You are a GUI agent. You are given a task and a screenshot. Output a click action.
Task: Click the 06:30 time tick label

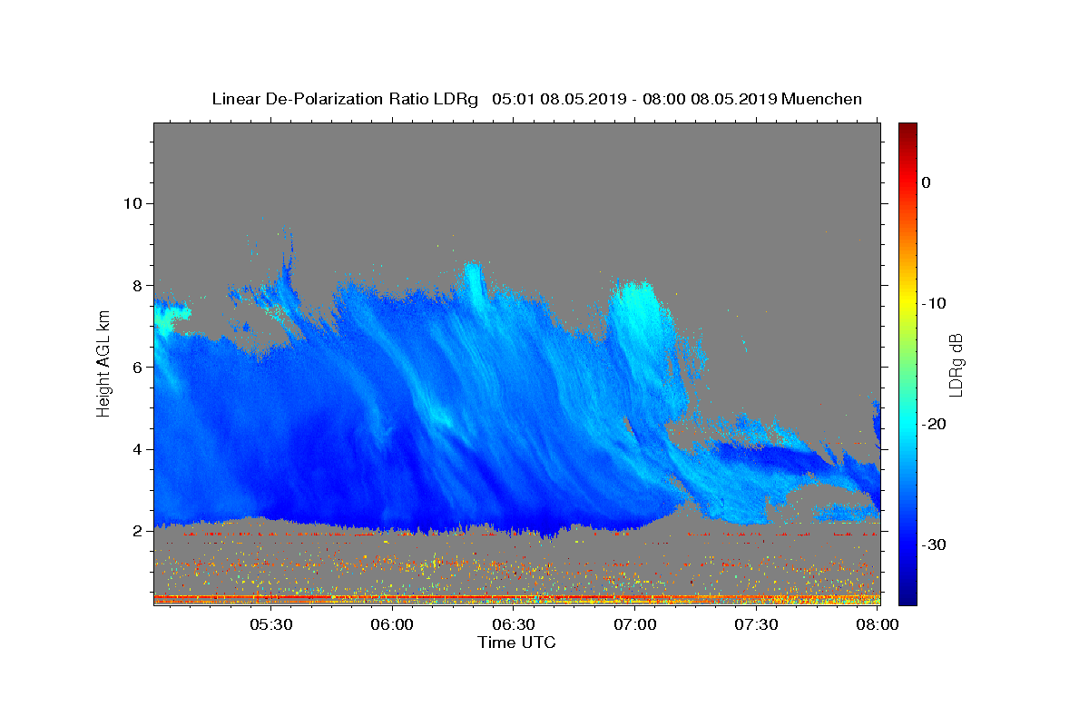click(x=514, y=624)
